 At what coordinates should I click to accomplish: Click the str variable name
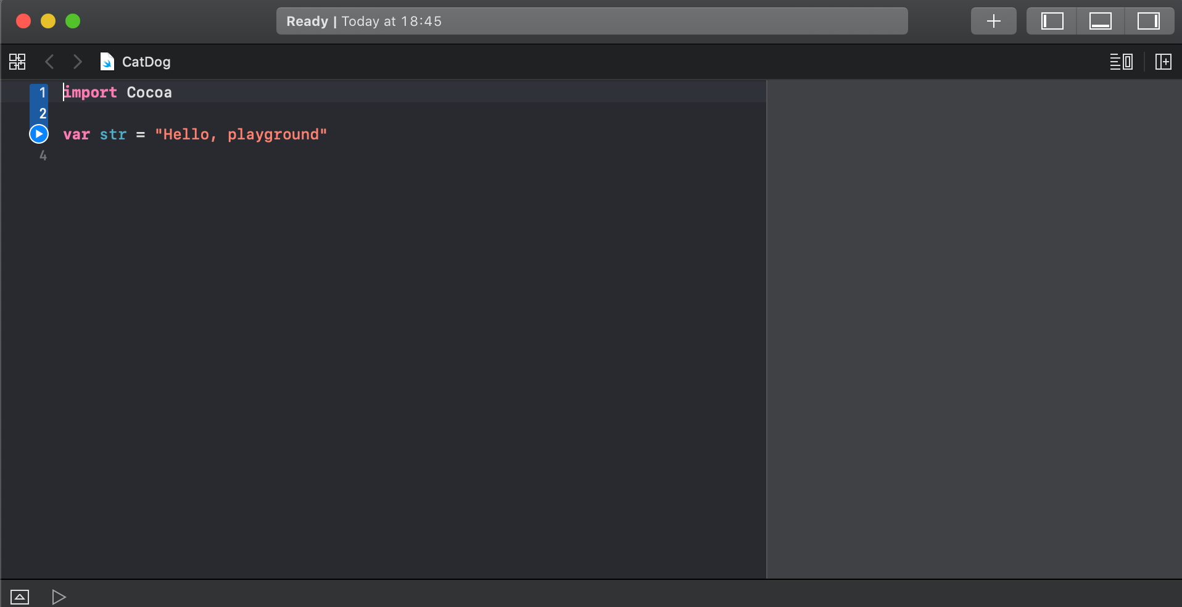click(113, 134)
